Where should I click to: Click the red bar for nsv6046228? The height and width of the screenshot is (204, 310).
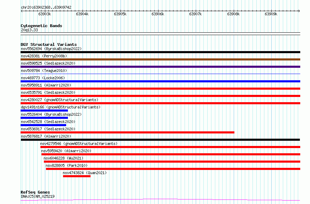point(172,162)
